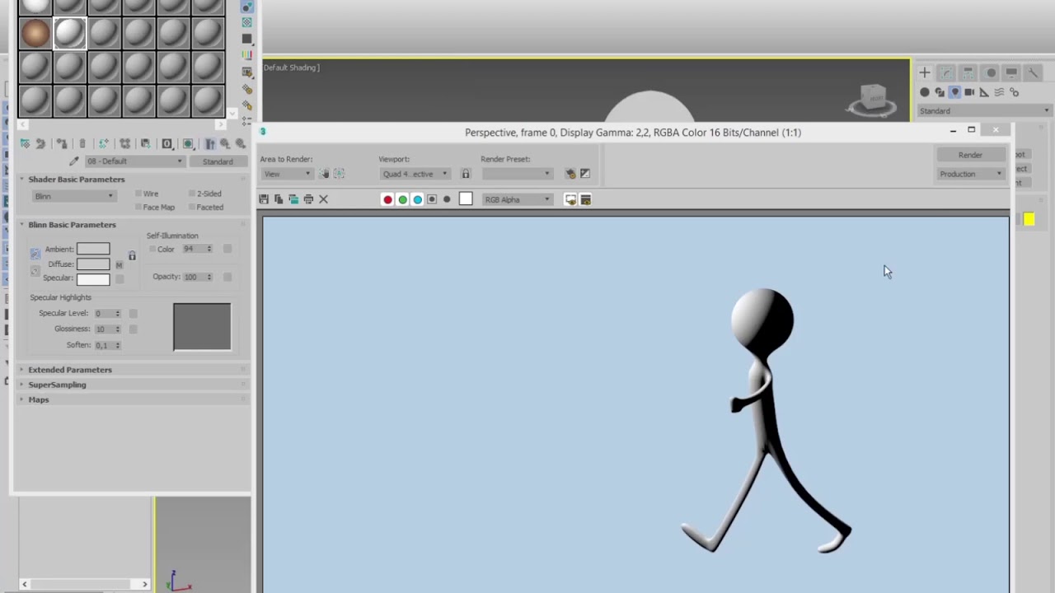Click the Reset Map trash icon

pyautogui.click(x=82, y=143)
